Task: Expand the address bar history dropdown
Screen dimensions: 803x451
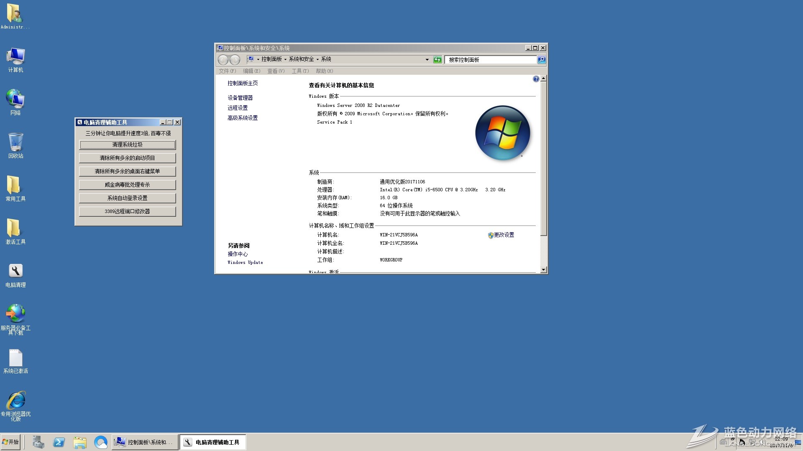Action: (427, 60)
